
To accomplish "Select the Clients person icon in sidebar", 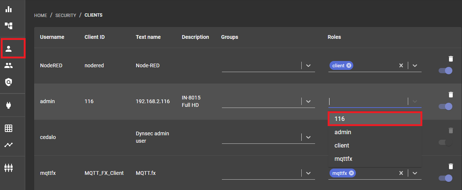I will coord(9,48).
